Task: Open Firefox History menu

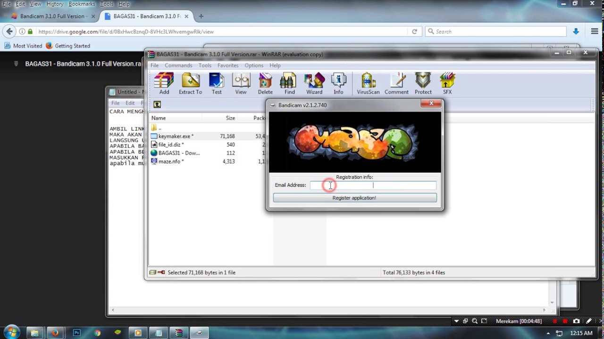Action: click(x=55, y=4)
